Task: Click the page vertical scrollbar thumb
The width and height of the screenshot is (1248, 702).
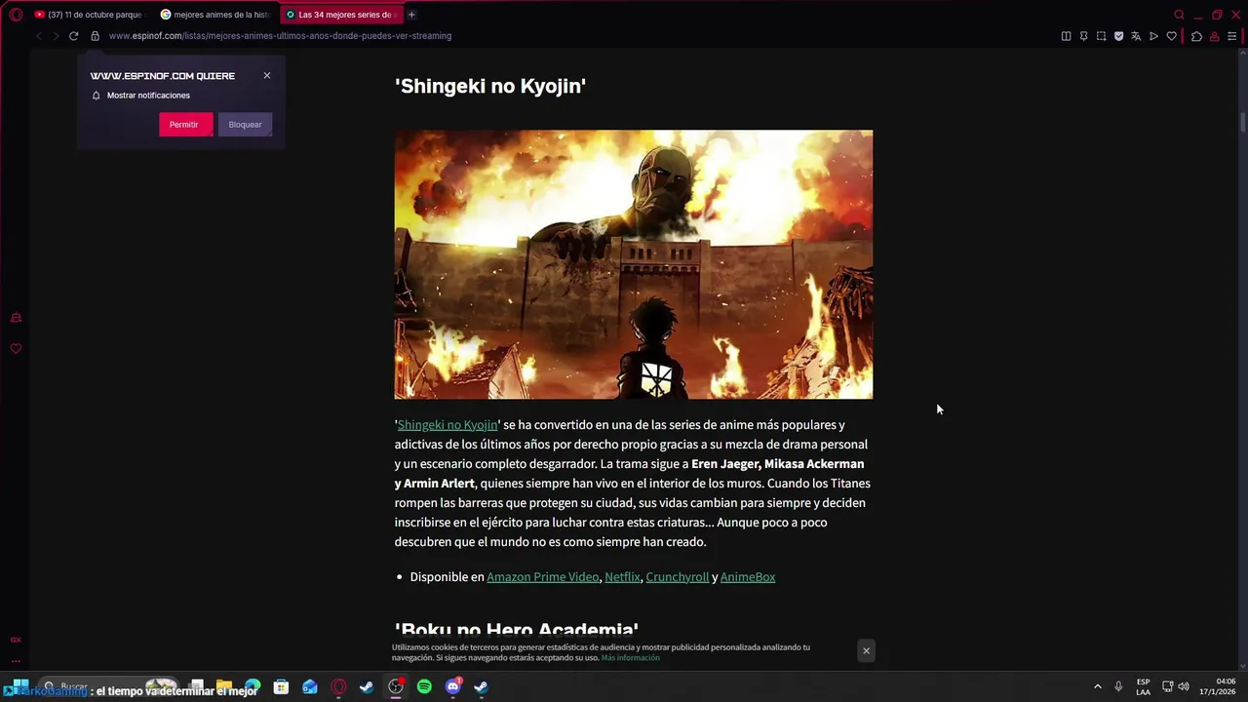Action: 1243,123
